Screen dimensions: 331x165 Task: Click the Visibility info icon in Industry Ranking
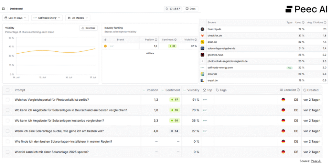196,40
